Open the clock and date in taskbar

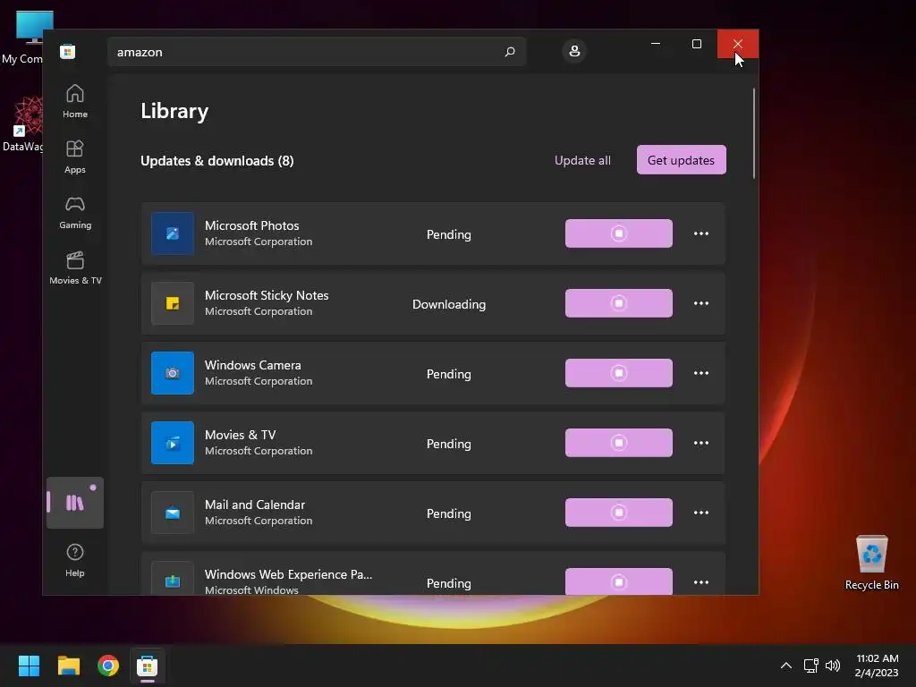coord(877,666)
